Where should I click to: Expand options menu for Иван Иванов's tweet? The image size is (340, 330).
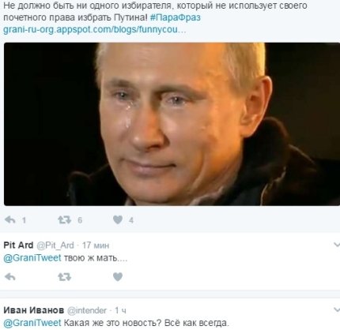click(x=337, y=309)
